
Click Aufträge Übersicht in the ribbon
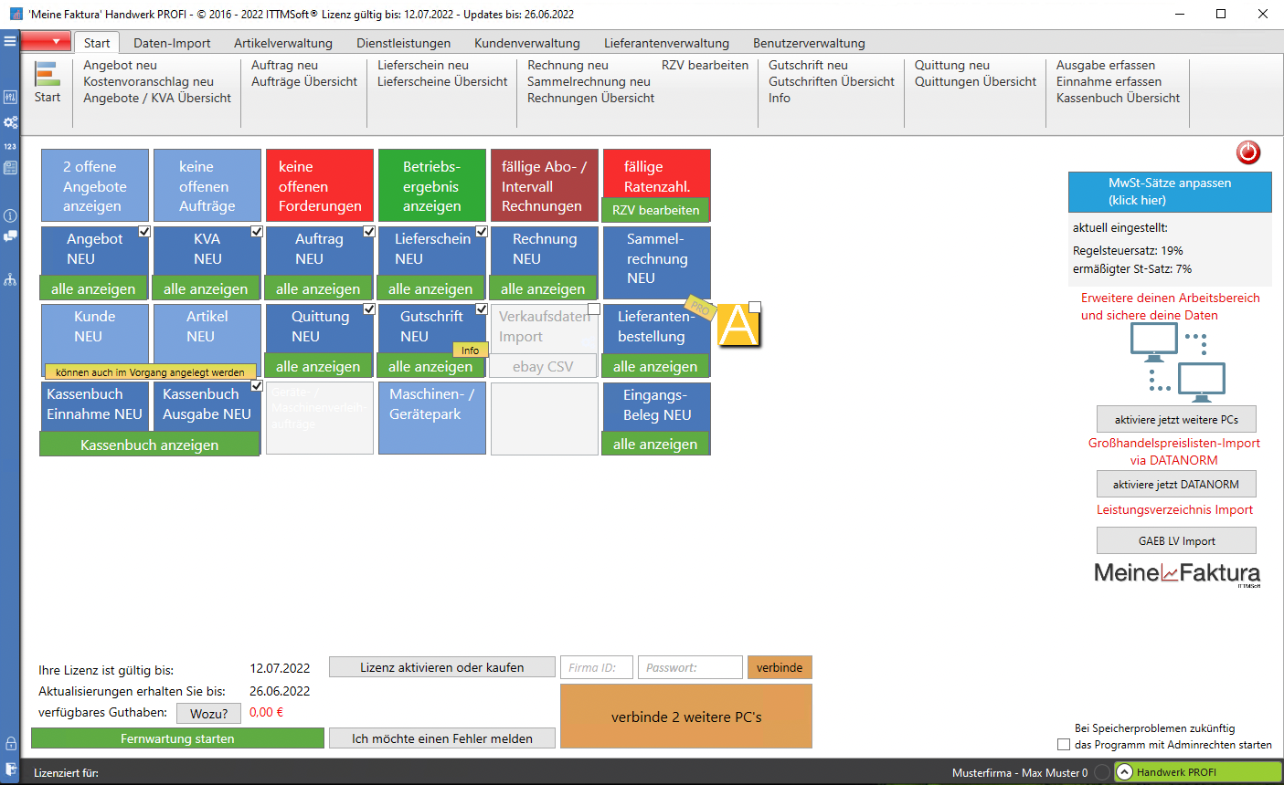tap(304, 81)
